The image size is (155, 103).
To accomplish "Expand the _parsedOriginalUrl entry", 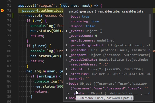I will 67,45.
